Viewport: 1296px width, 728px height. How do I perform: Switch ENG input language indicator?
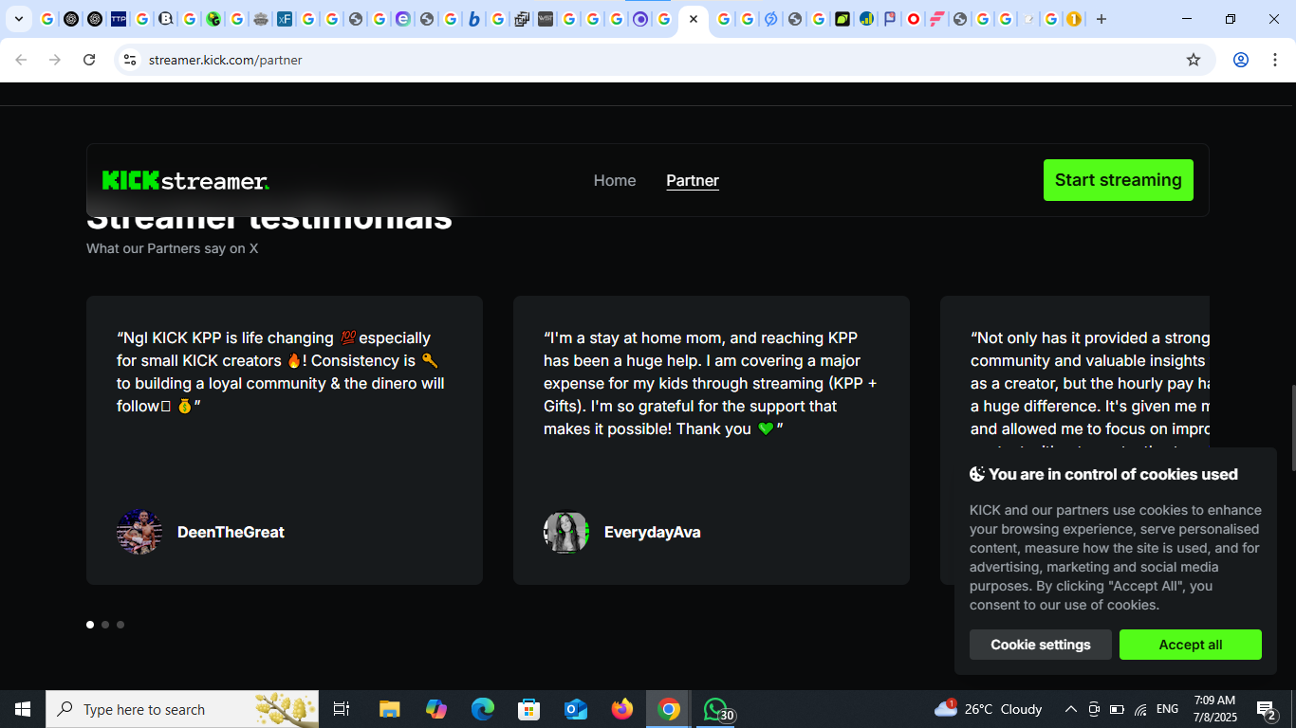[1168, 709]
